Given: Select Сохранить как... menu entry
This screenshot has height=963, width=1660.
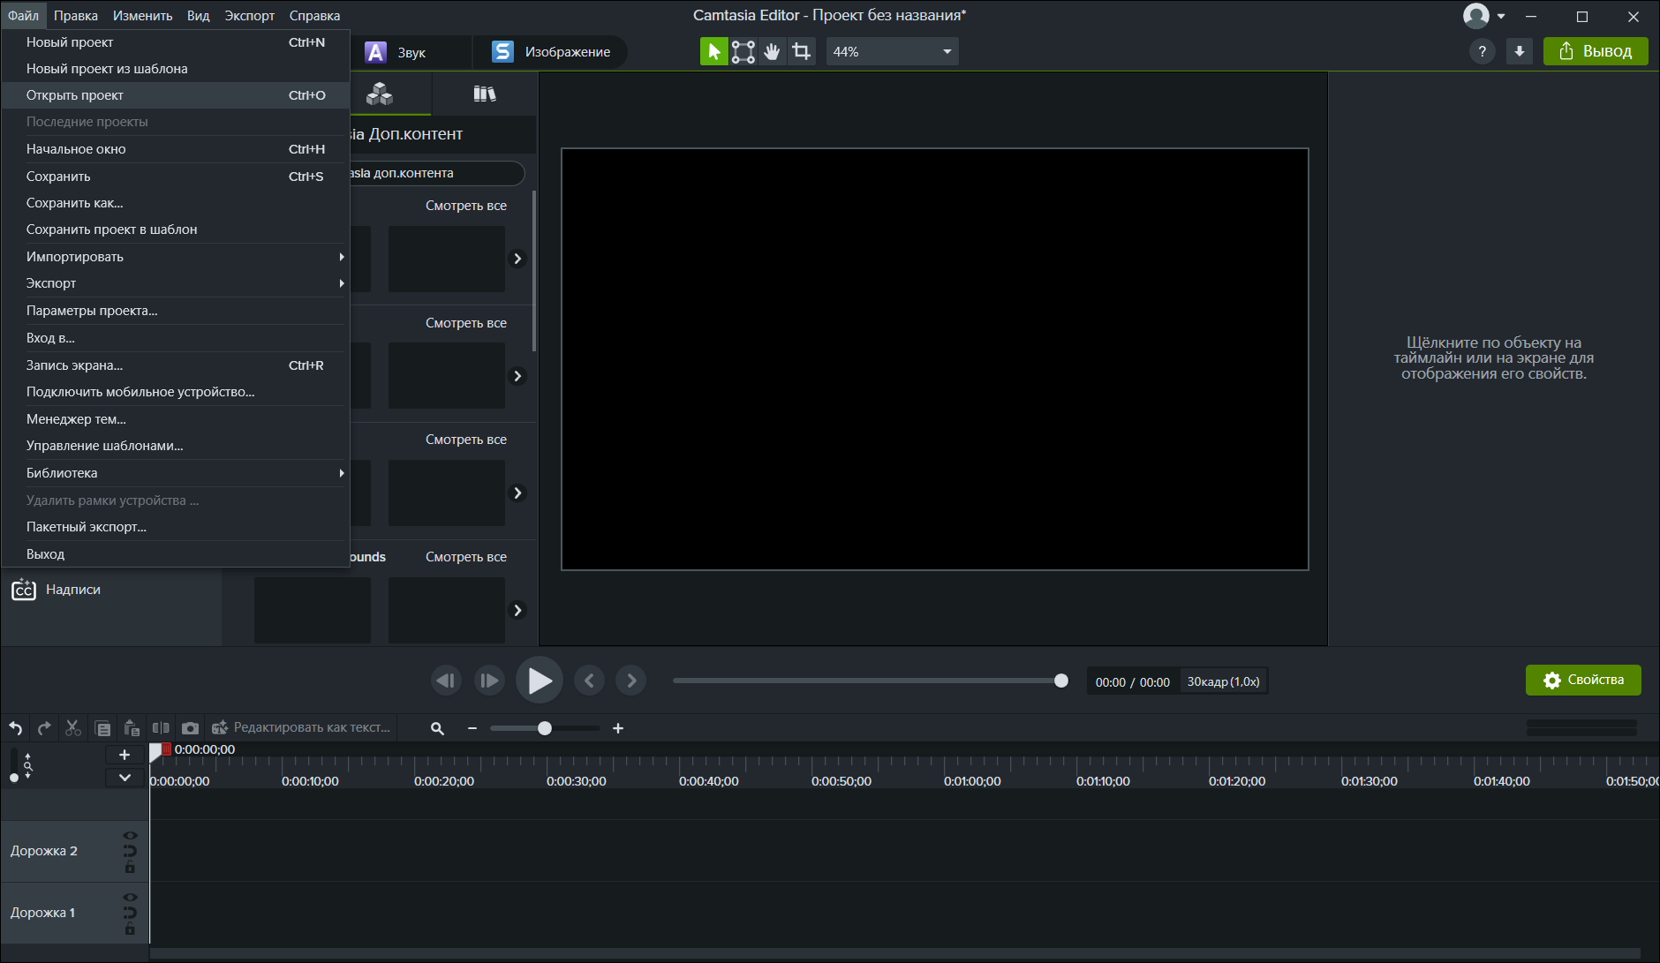Looking at the screenshot, I should [75, 203].
